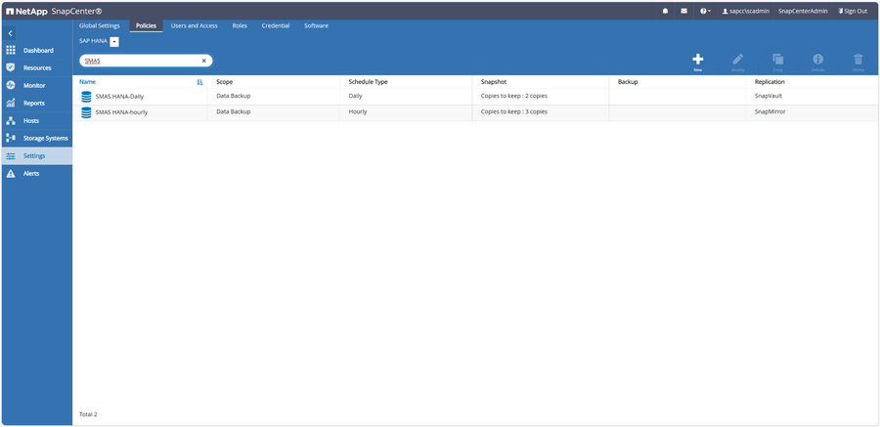
Task: Click "Copies to keep : 3 copies" cell
Action: point(514,111)
